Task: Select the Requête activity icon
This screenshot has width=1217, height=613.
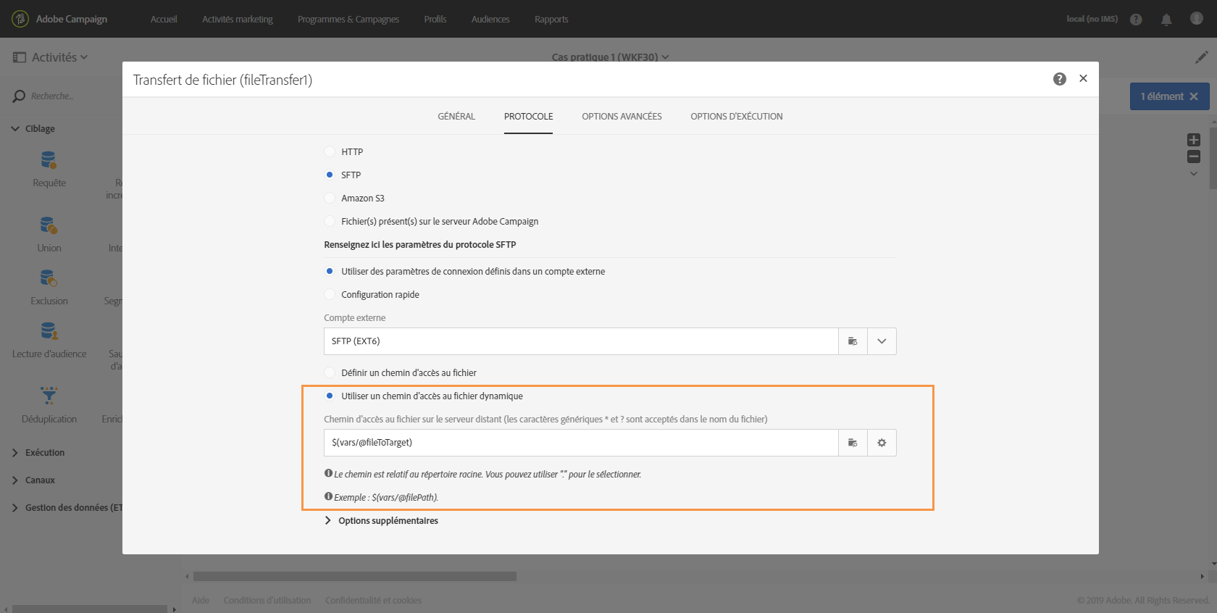Action: 49,160
